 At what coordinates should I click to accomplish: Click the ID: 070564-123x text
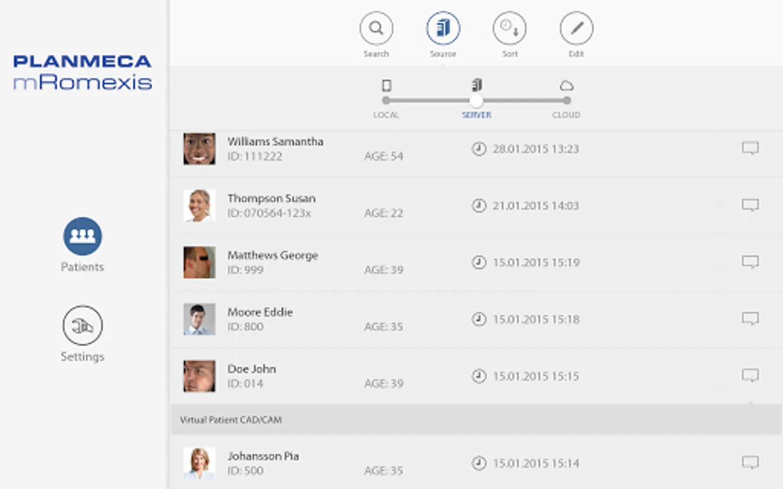click(269, 213)
